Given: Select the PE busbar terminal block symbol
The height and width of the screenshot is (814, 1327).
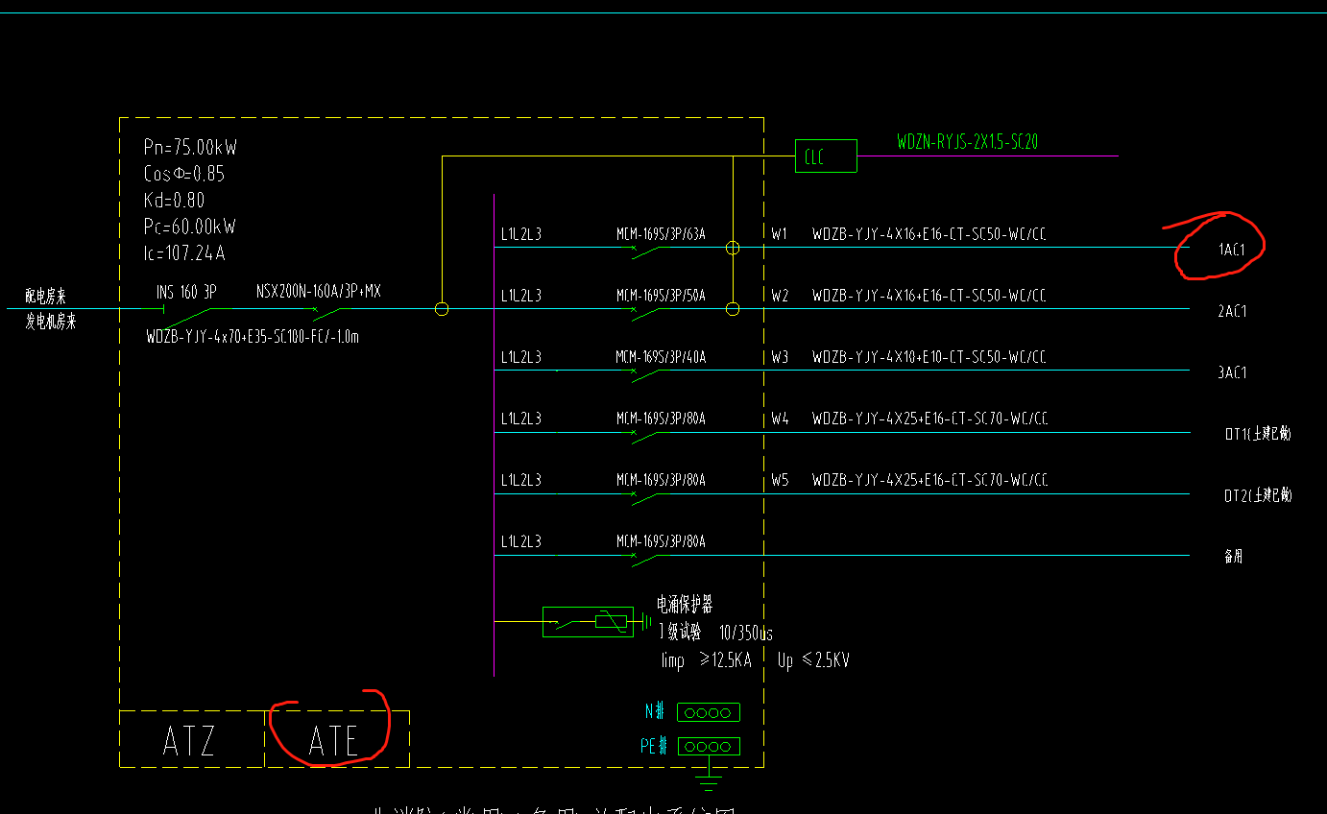Looking at the screenshot, I should (x=709, y=747).
